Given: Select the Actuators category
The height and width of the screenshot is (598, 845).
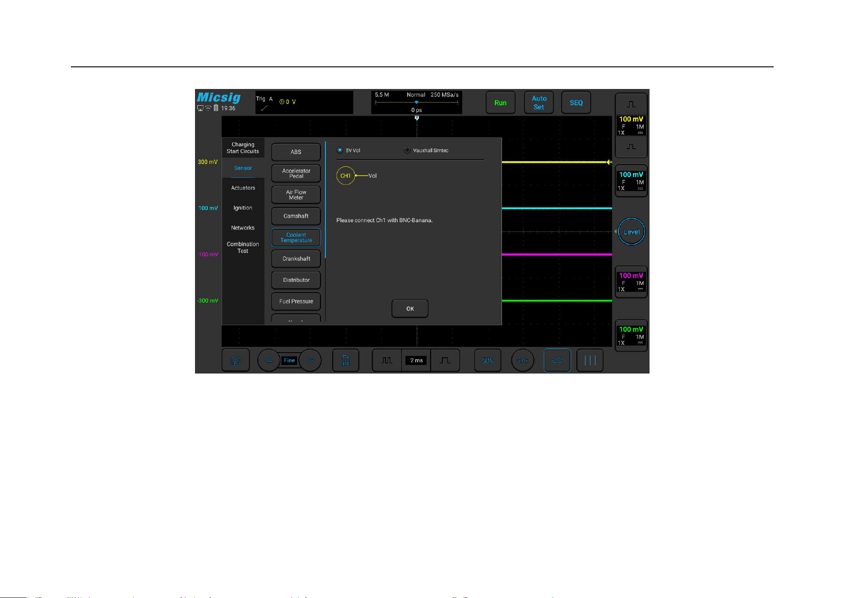Looking at the screenshot, I should coord(243,188).
